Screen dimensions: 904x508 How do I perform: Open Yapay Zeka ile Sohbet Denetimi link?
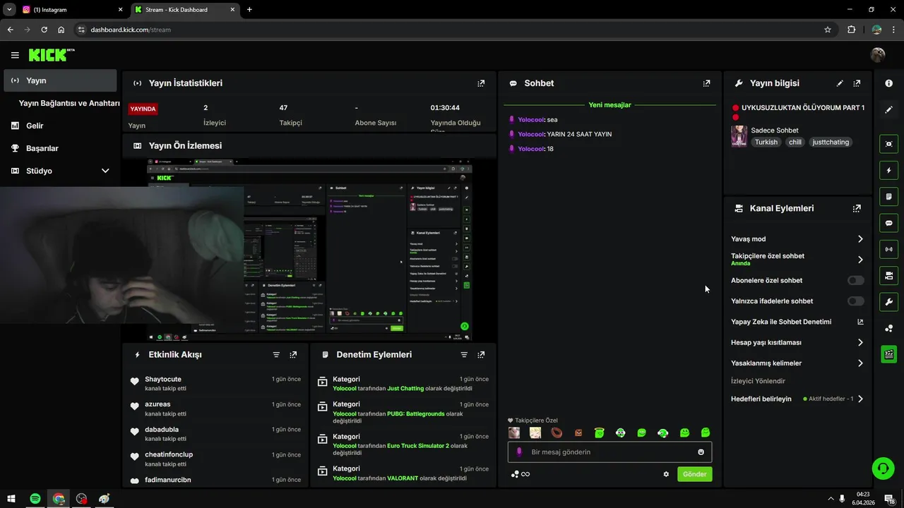797,322
